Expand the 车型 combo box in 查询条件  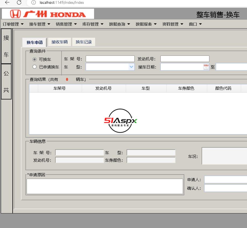pos(131,67)
